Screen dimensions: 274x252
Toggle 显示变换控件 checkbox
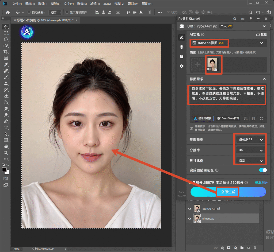click(67, 12)
